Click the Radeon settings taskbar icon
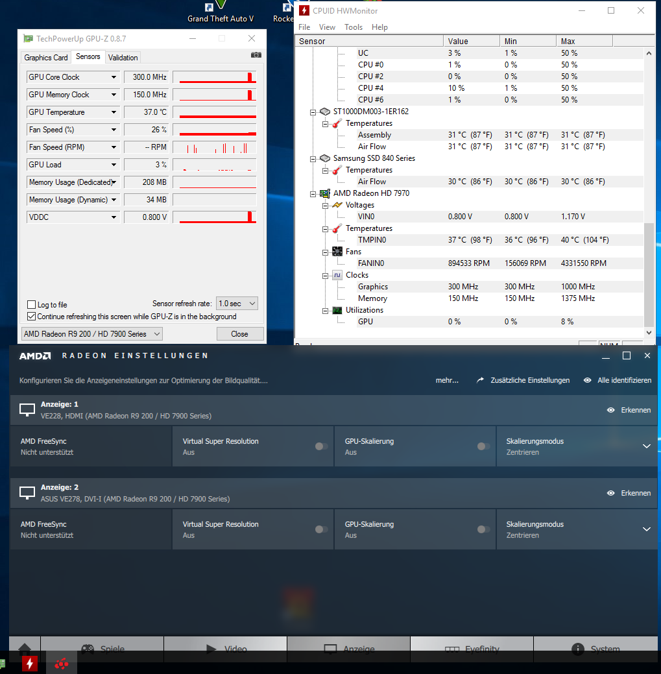 [x=62, y=664]
